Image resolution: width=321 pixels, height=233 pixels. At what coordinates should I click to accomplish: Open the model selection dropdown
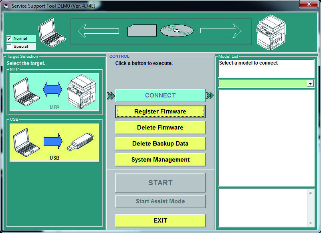(x=310, y=83)
